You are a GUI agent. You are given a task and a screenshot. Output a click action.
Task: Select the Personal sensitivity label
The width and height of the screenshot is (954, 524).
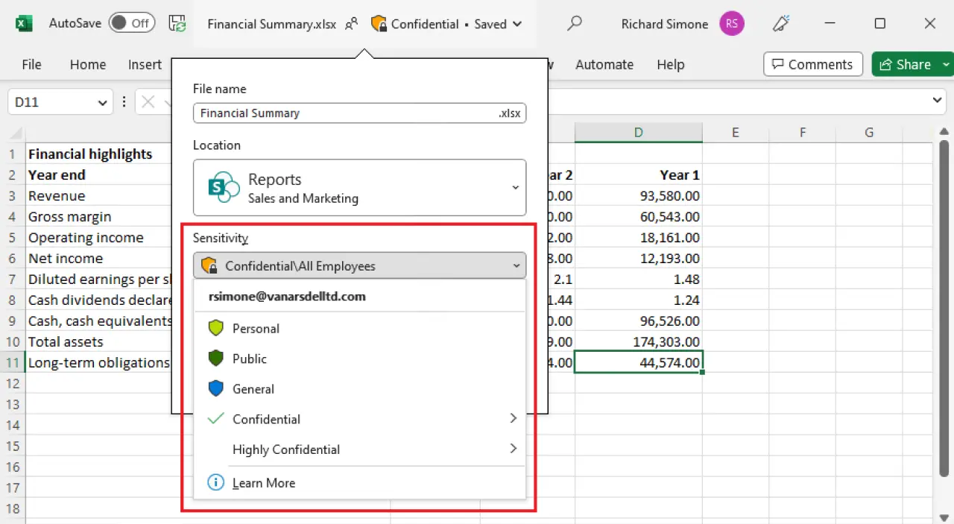coord(359,329)
